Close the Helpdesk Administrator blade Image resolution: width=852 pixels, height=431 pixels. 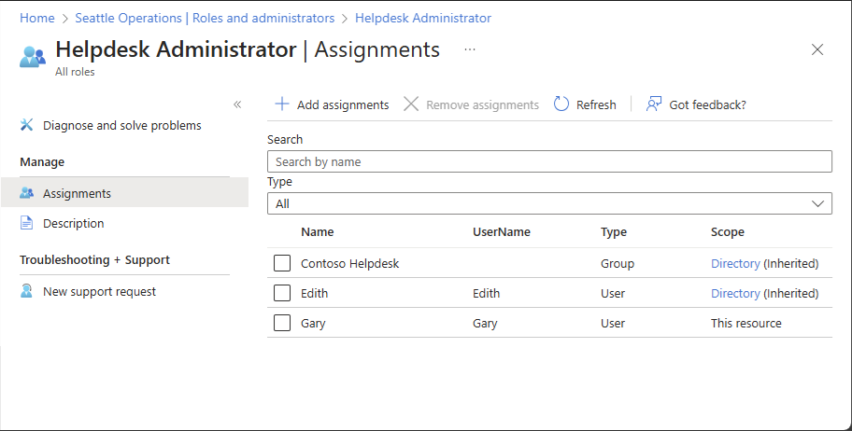coord(817,49)
